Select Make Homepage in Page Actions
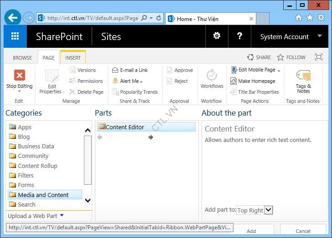The width and height of the screenshot is (332, 238). click(256, 81)
